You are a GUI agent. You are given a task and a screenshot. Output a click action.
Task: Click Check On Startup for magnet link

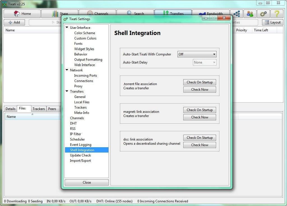tap(200, 110)
